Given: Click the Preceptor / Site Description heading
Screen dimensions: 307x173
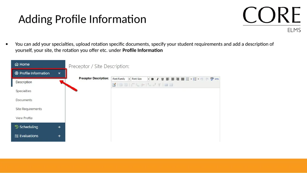Looking at the screenshot, I should point(99,66).
